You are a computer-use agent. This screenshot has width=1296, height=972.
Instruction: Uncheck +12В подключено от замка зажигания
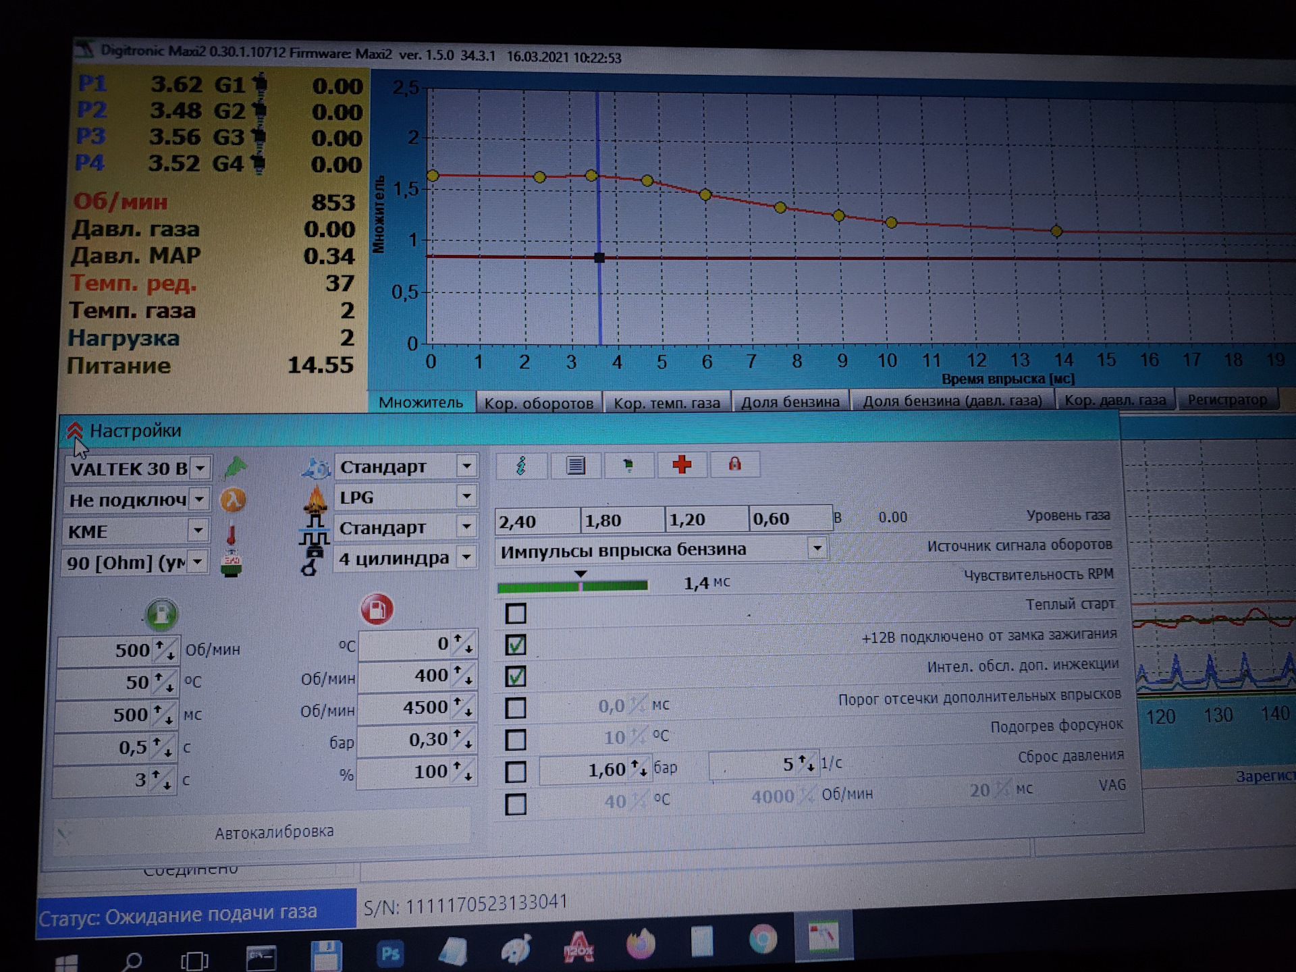tap(516, 645)
